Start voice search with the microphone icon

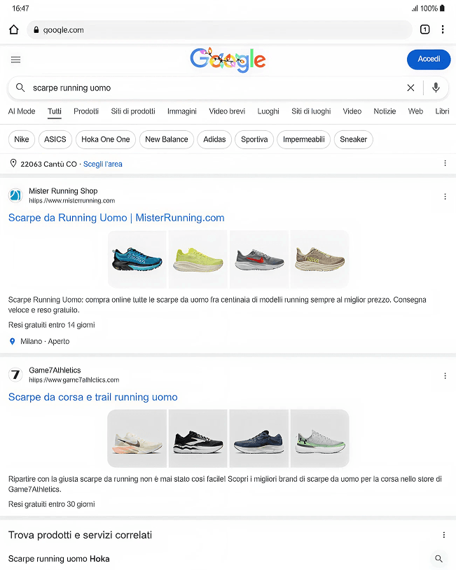(436, 88)
